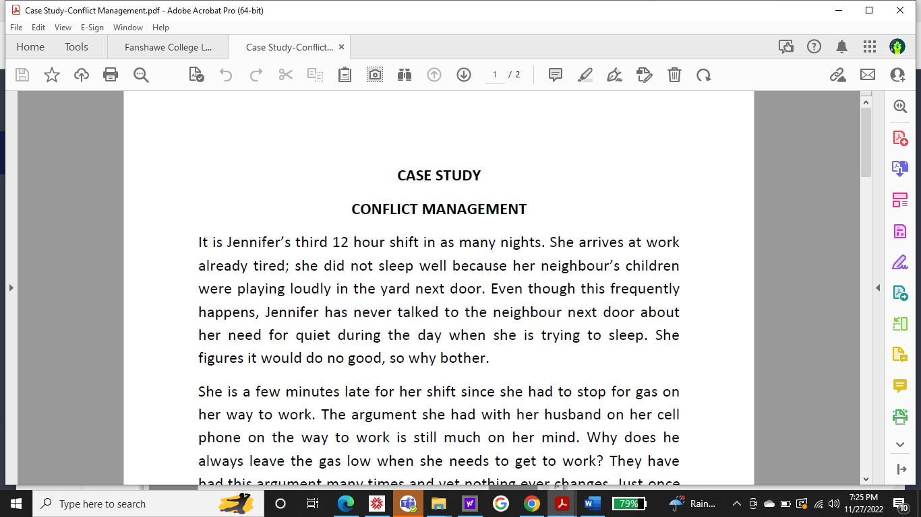Open Fill & Sign tool in right pane
The height and width of the screenshot is (517, 921).
[900, 262]
